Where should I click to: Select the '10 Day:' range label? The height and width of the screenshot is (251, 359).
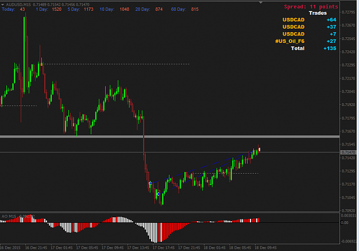(107, 9)
